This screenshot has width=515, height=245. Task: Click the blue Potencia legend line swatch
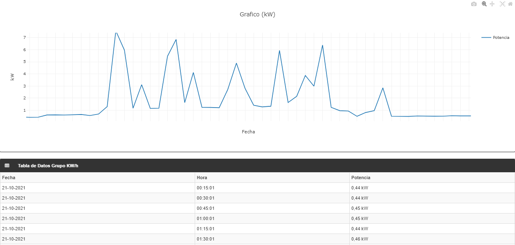tap(486, 38)
